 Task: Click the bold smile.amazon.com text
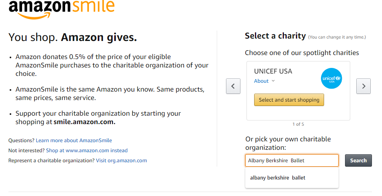point(84,122)
